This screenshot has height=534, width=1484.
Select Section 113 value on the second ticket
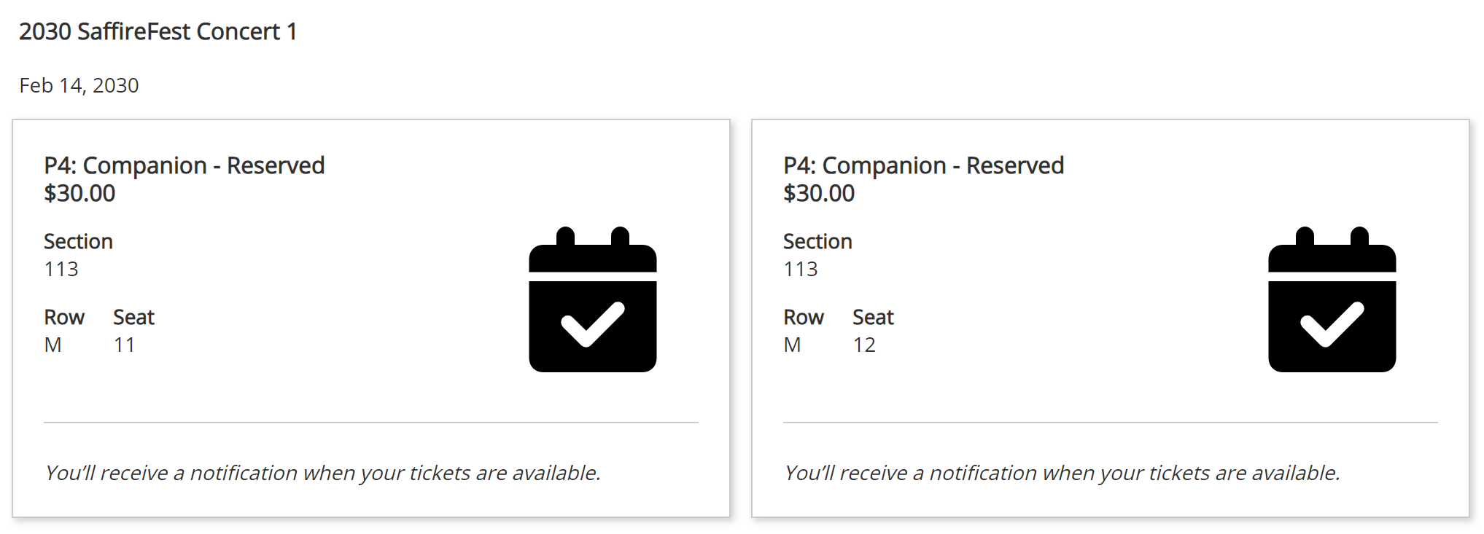point(801,269)
